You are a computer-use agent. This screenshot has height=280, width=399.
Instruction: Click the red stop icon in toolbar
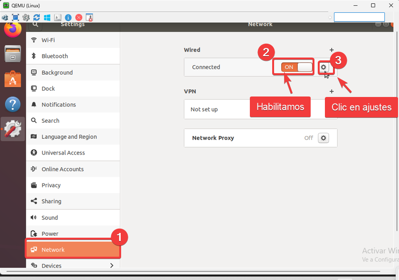point(79,18)
